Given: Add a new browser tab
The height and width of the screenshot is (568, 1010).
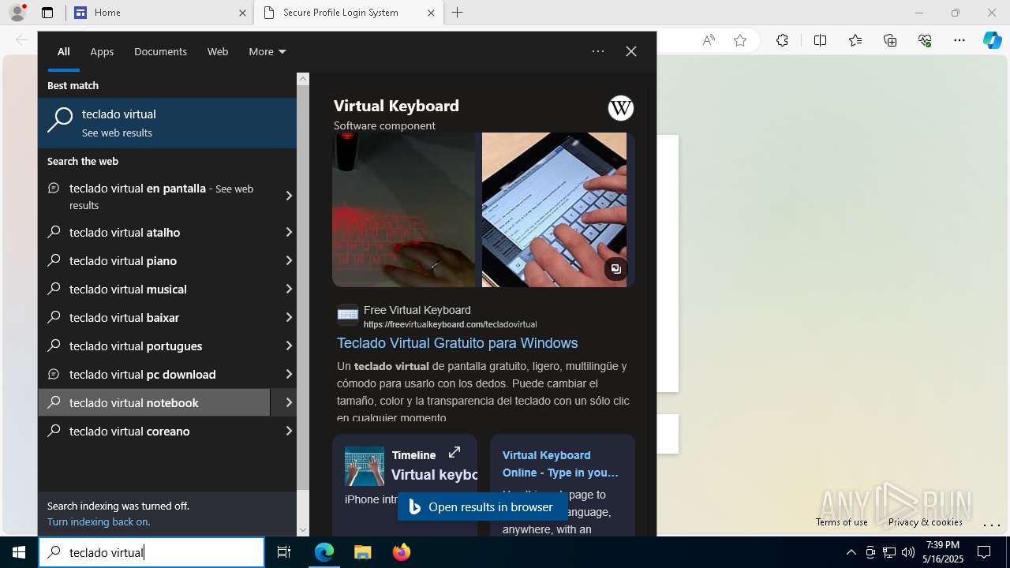Looking at the screenshot, I should (458, 13).
